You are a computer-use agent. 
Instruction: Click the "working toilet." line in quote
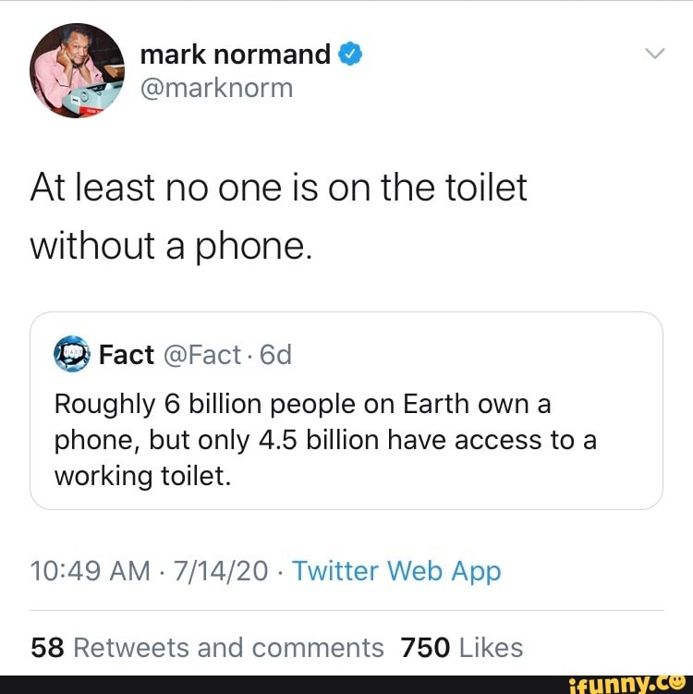pos(142,477)
